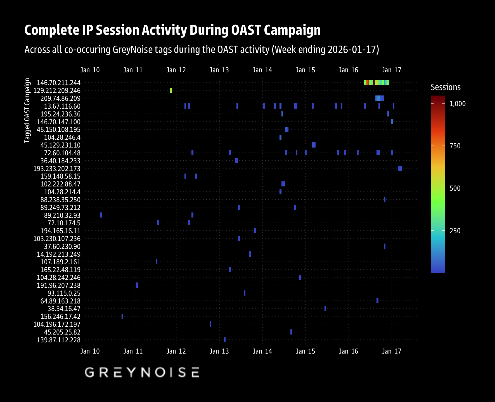Select the marker in the 139.87.112.228 row
This screenshot has height=402, width=495.
tap(225, 340)
